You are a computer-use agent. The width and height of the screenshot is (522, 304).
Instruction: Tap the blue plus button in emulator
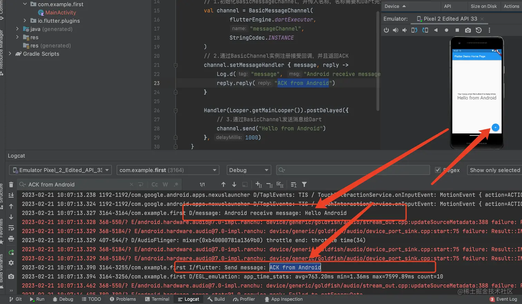coord(495,127)
